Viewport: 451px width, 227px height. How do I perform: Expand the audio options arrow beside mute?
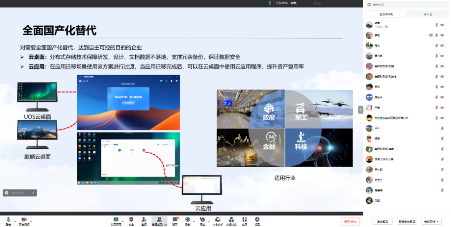point(15,222)
